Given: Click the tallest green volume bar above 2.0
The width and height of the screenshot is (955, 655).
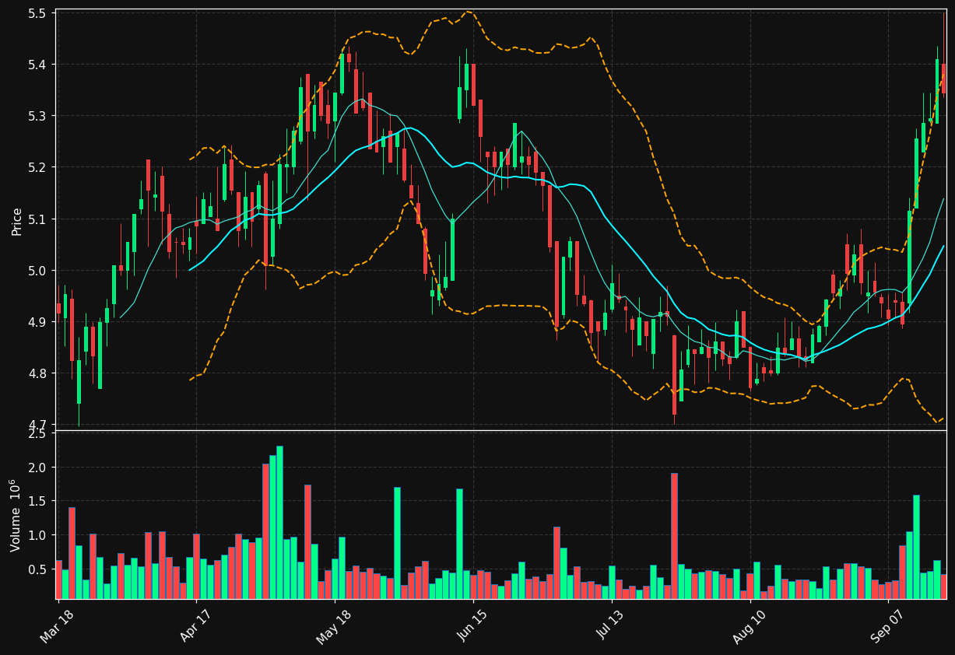Looking at the screenshot, I should 279,522.
